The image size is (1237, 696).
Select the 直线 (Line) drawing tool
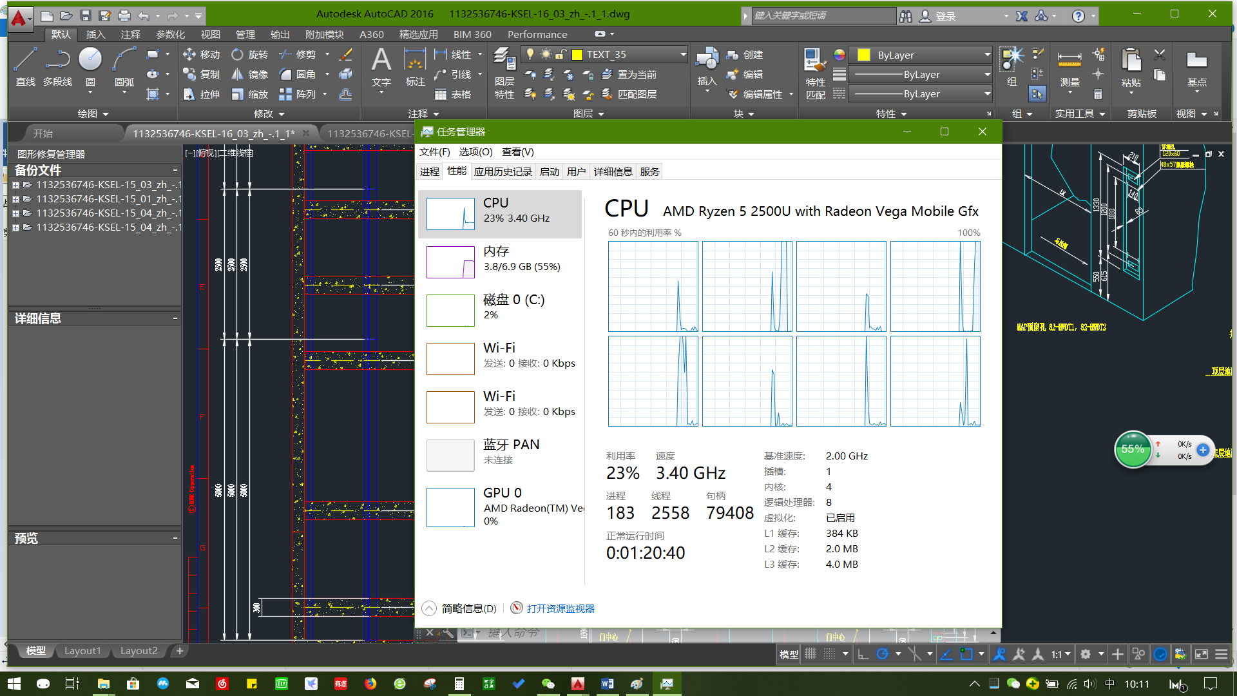[x=25, y=66]
